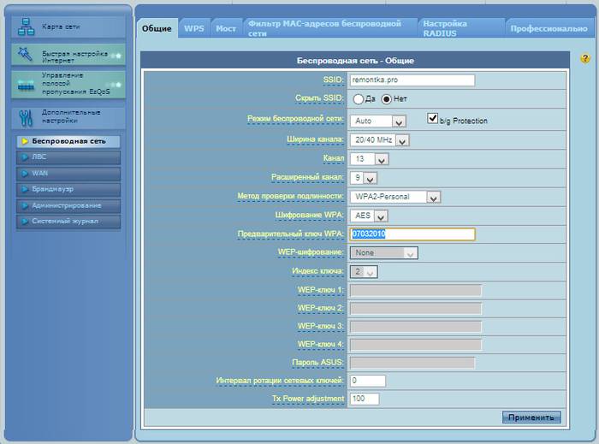Select 'Да' to hide the SSID

[358, 99]
